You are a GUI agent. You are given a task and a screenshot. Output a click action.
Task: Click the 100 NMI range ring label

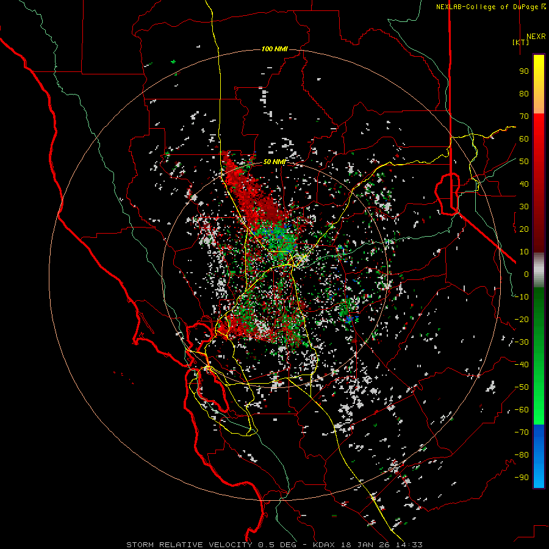(274, 49)
